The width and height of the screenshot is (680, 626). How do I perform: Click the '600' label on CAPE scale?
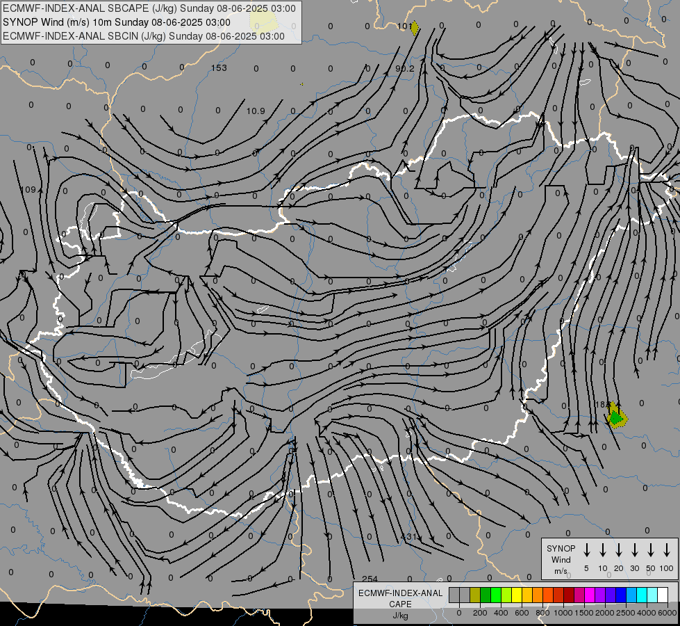[x=522, y=613]
